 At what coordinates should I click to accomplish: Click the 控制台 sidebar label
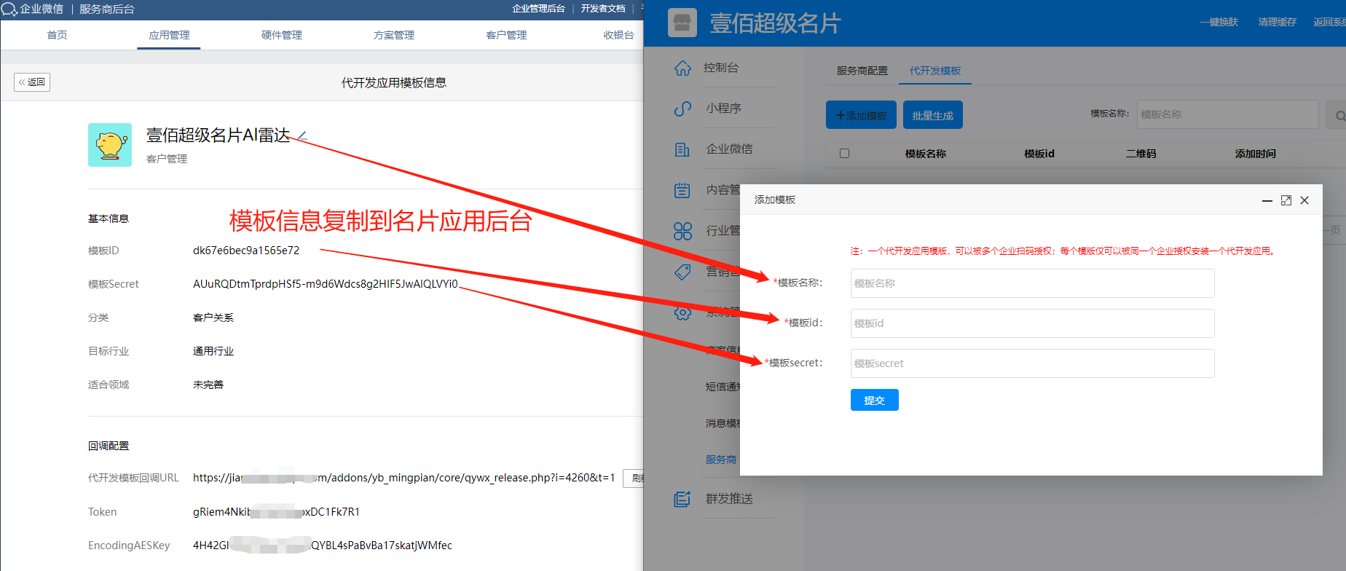(721, 68)
